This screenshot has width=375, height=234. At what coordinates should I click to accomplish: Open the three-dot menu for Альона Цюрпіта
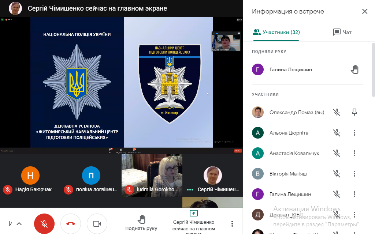point(354,133)
